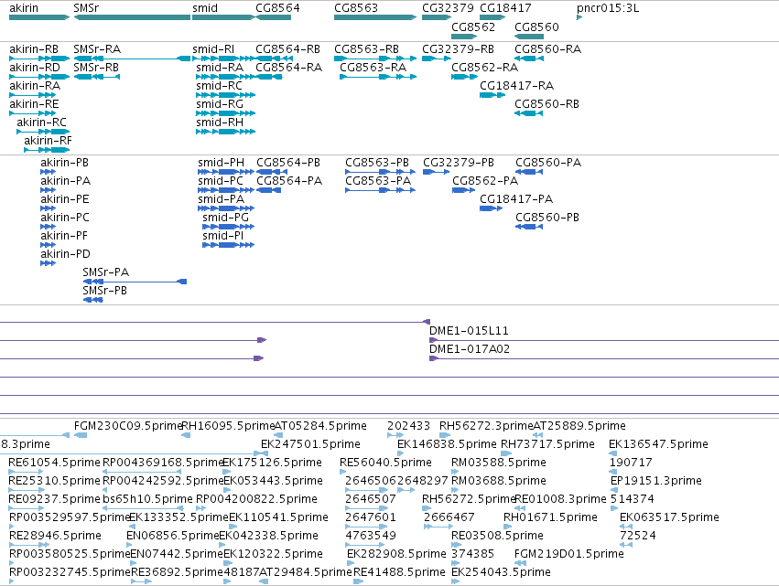Select transcript akirin-RE
Viewport: 779px width, 586px height.
33,113
